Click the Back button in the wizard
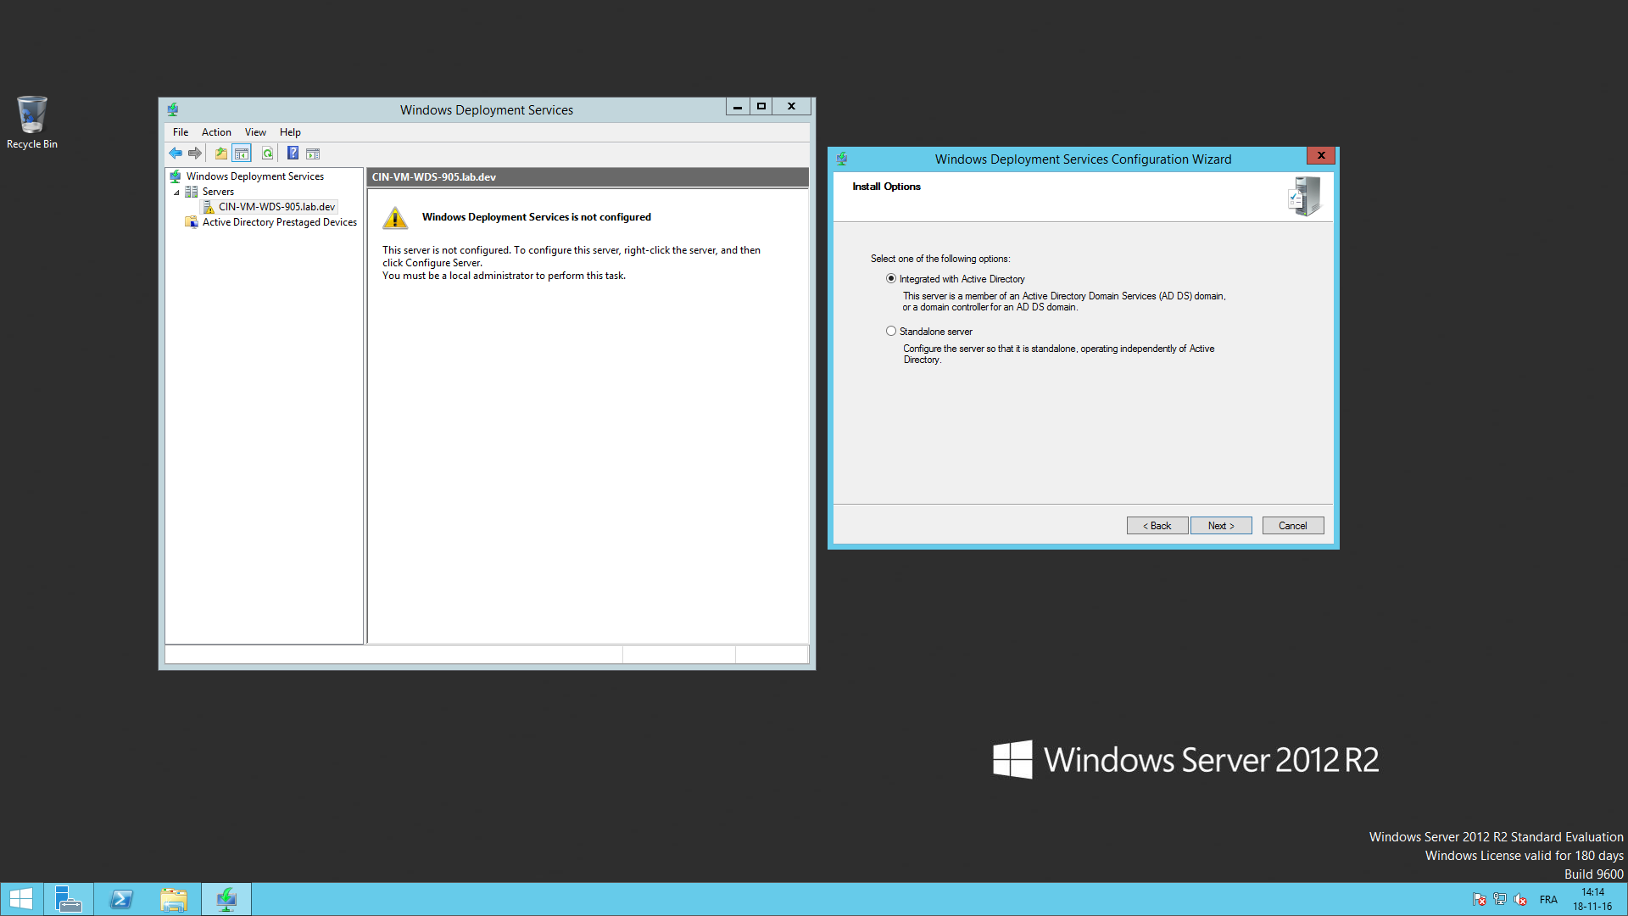Viewport: 1628px width, 916px height. pos(1157,526)
